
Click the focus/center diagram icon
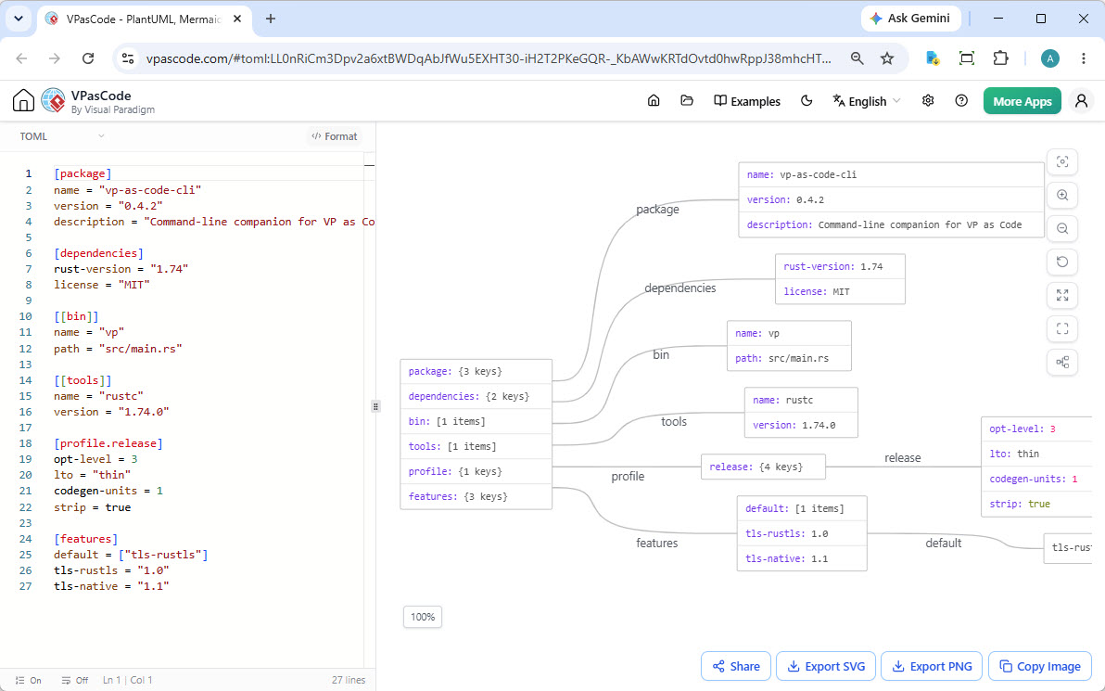pyautogui.click(x=1062, y=162)
